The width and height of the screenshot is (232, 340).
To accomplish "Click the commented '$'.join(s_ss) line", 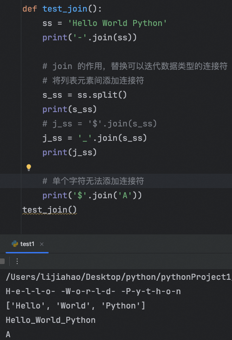I will 99,124.
